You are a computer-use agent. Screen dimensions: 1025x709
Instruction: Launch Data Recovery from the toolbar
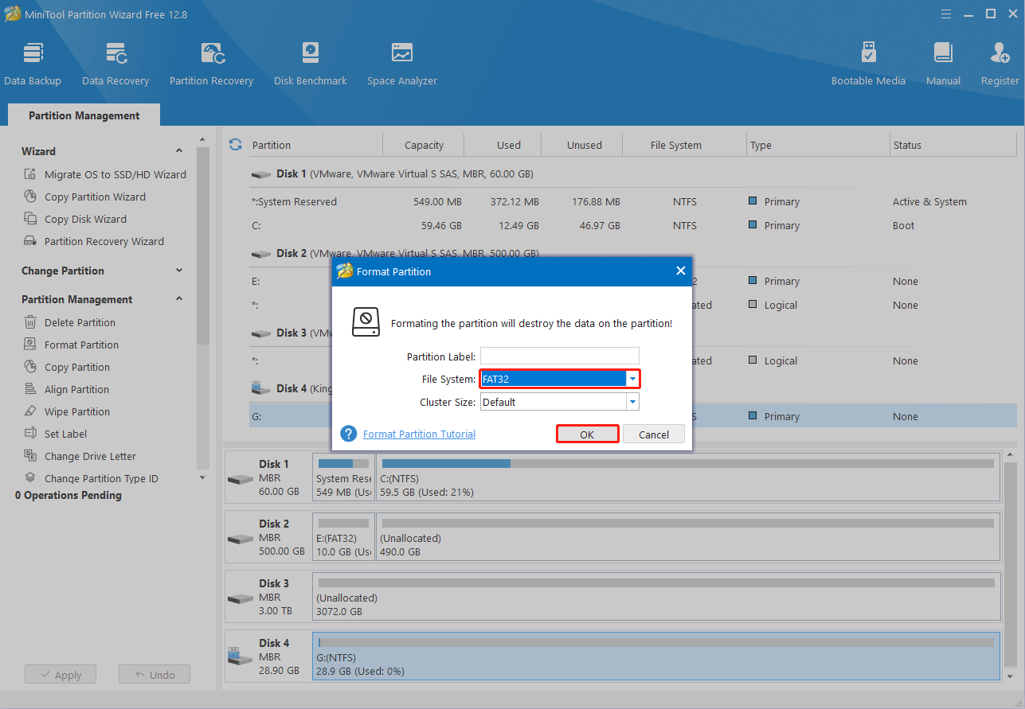click(115, 64)
